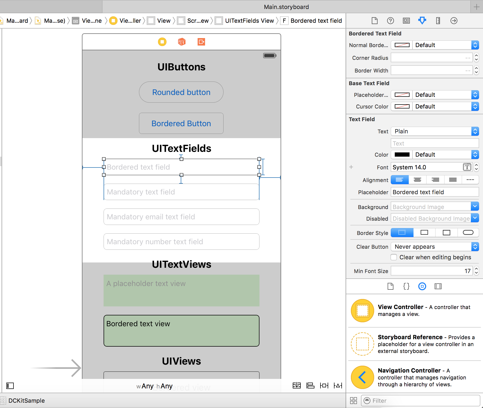483x408 pixels.
Task: Click the orange Exit dock icon
Action: [201, 42]
